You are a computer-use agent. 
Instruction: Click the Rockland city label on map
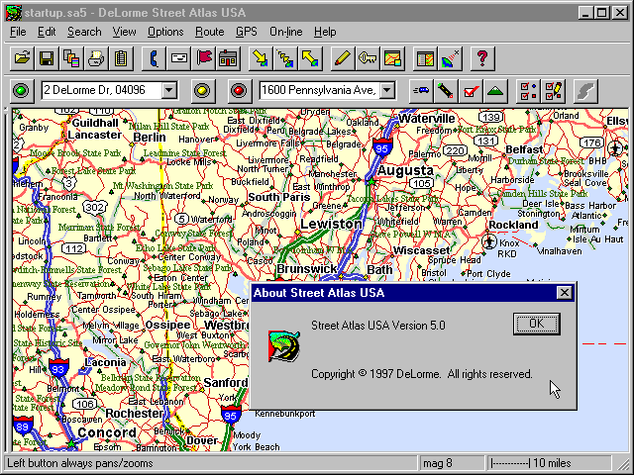pos(513,225)
